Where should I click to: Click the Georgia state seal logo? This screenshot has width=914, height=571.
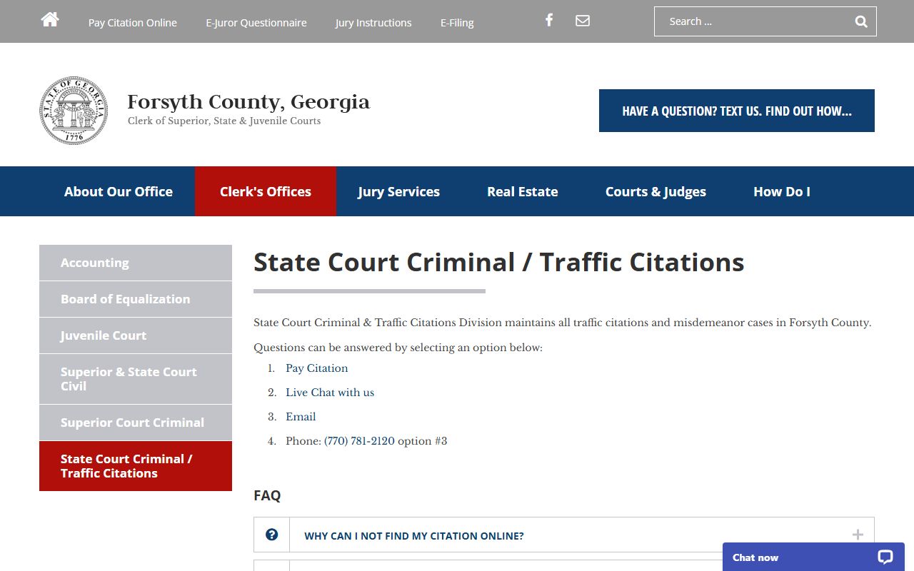(74, 111)
